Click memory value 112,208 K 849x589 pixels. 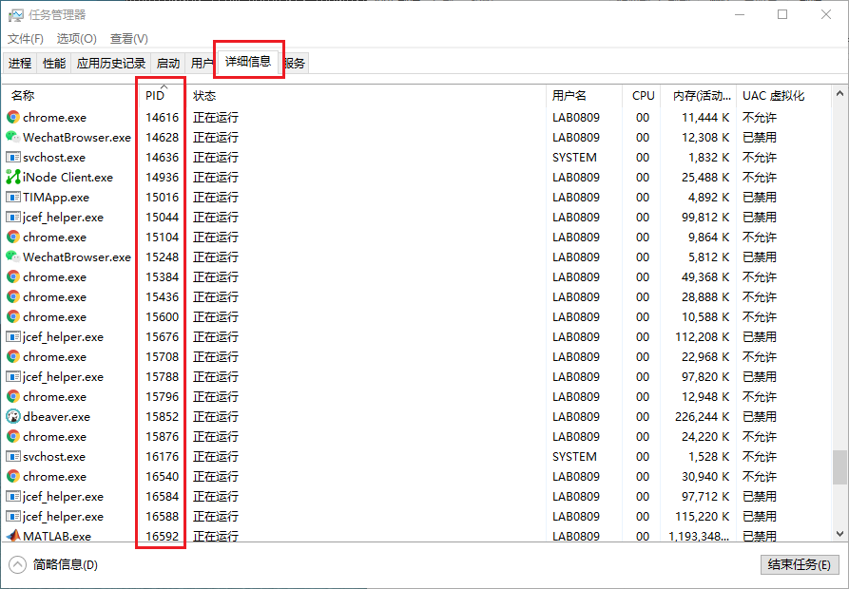[x=703, y=337]
